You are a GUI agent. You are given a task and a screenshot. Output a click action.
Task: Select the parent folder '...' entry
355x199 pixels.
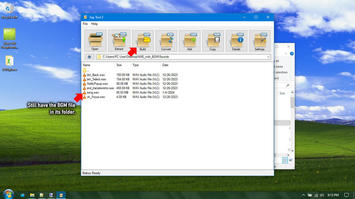coord(86,70)
